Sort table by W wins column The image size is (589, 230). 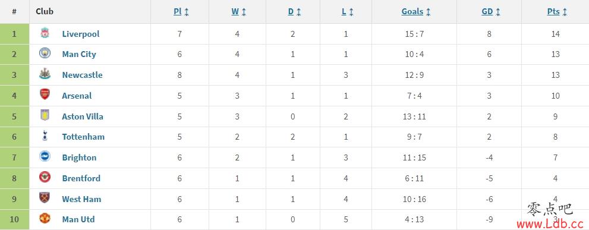238,12
